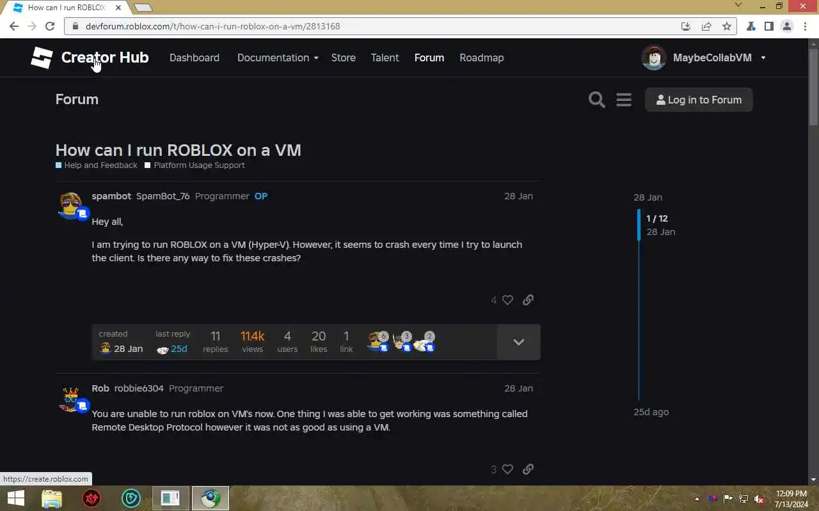Reload the page using the refresh icon
The height and width of the screenshot is (511, 819).
click(x=50, y=26)
